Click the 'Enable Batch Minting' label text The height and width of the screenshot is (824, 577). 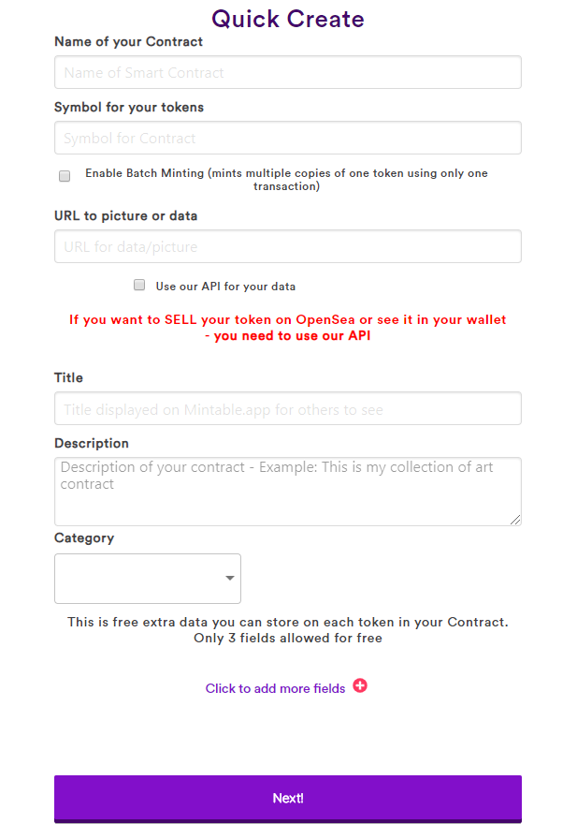(286, 180)
